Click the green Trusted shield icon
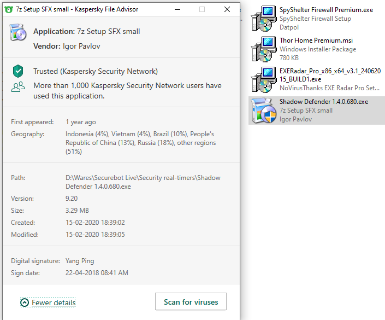 pos(19,71)
